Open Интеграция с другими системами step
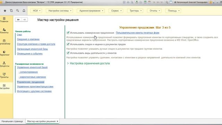222x125 pixels. [x=34, y=91]
